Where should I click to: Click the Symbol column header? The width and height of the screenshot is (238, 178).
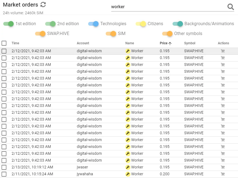pyautogui.click(x=190, y=43)
